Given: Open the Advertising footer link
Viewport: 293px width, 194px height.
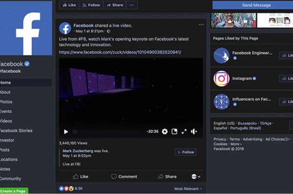Looking at the screenshot, I should (x=252, y=139).
